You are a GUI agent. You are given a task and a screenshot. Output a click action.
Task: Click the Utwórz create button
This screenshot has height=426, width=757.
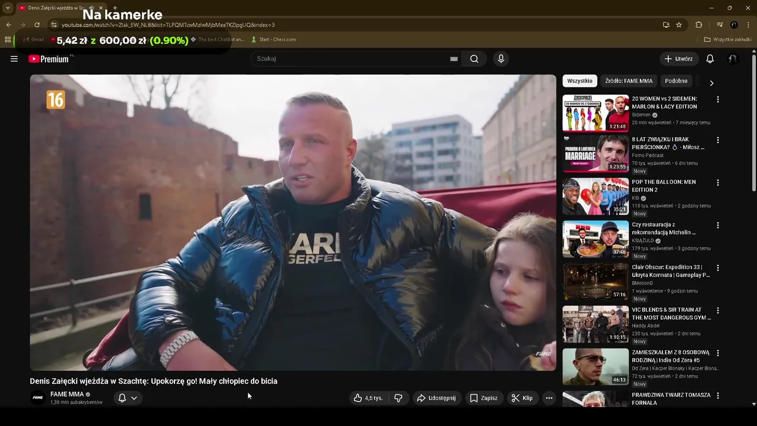(678, 59)
